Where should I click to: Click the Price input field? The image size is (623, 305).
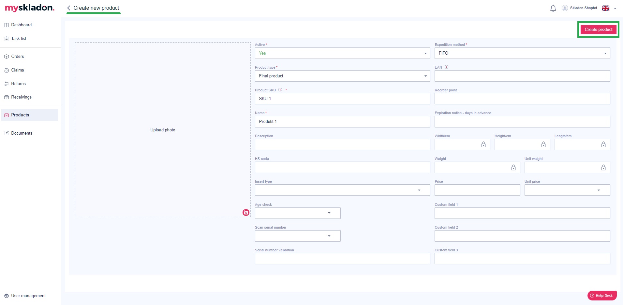477,190
